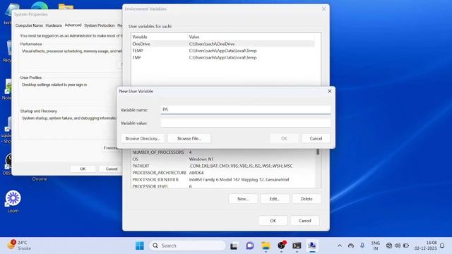The image size is (452, 254).
Task: Click the OneDrive cloud tray icon
Action: coord(351,246)
